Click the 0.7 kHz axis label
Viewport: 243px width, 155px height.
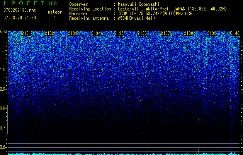click(3, 128)
